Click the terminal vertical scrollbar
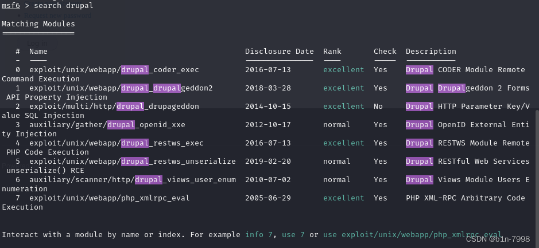Viewport: 539px width, 248px height. pyautogui.click(x=537, y=178)
